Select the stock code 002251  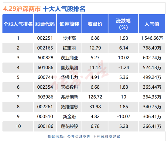point(45,38)
